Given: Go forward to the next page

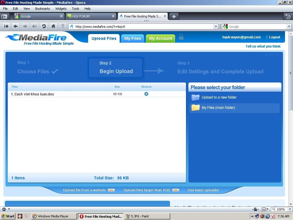Looking at the screenshot, I should (x=25, y=26).
